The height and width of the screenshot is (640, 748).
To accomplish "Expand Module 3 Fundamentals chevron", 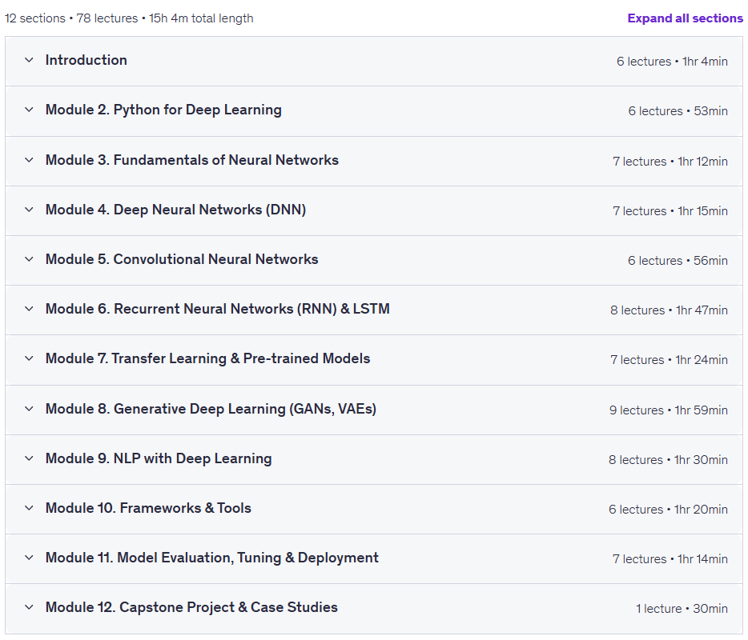I will [x=29, y=160].
